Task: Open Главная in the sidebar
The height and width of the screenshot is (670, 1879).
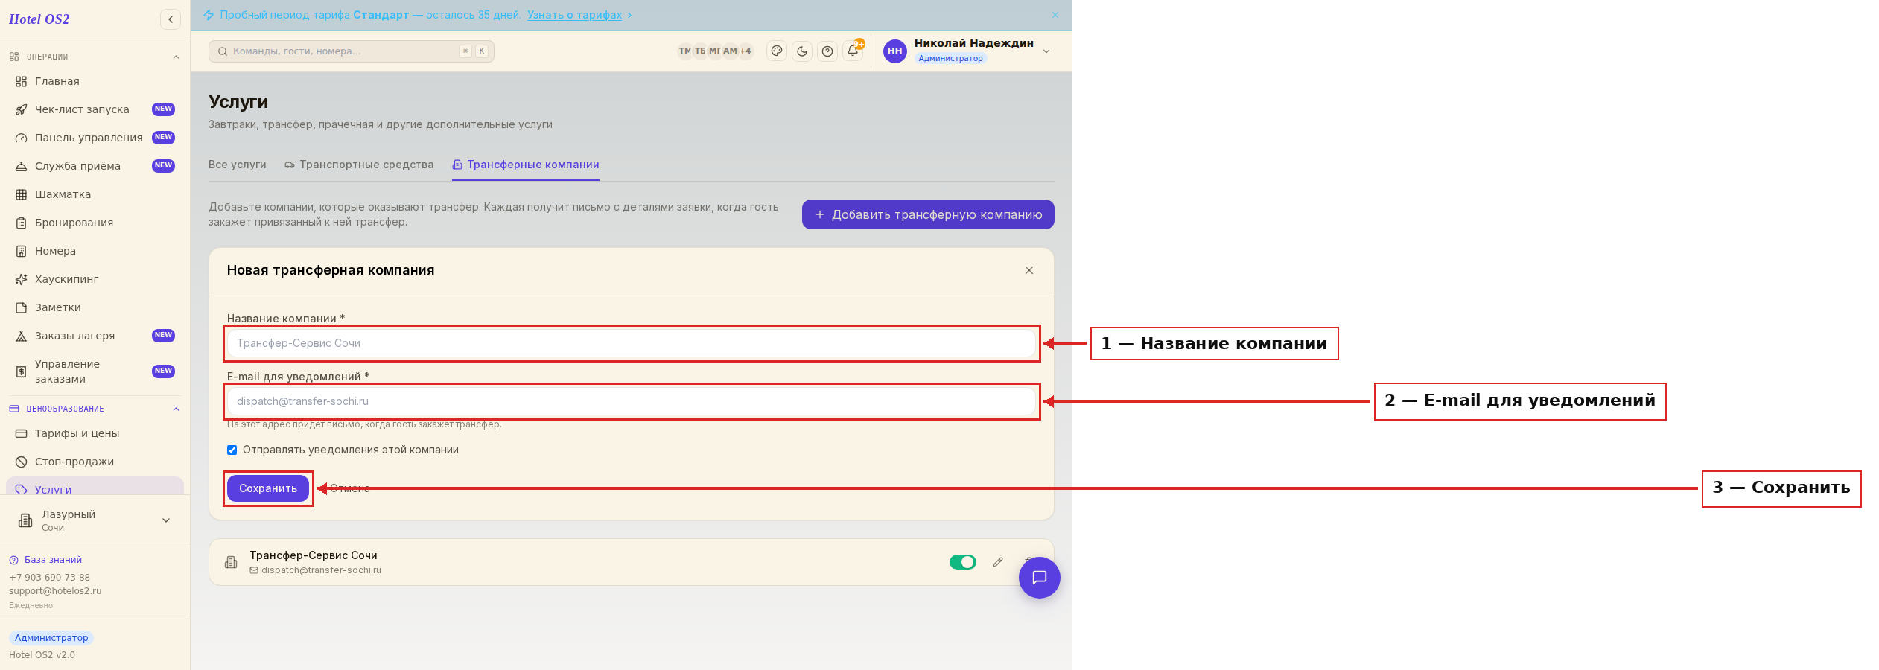Action: coord(95,81)
